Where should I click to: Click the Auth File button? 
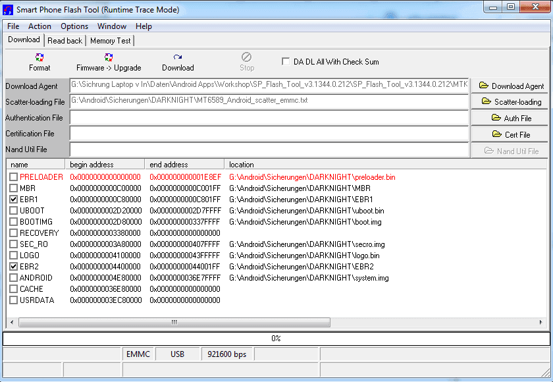pyautogui.click(x=510, y=118)
